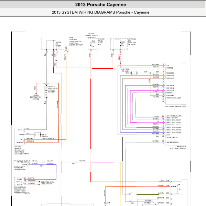Click the "VEHICLE ELECTRICAL SYSTEM BATTERY" label
206x206 pixels.
tap(53, 89)
